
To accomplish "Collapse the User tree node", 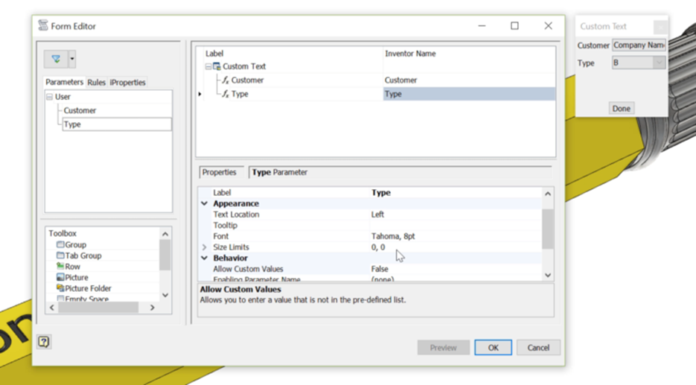I will tap(50, 97).
